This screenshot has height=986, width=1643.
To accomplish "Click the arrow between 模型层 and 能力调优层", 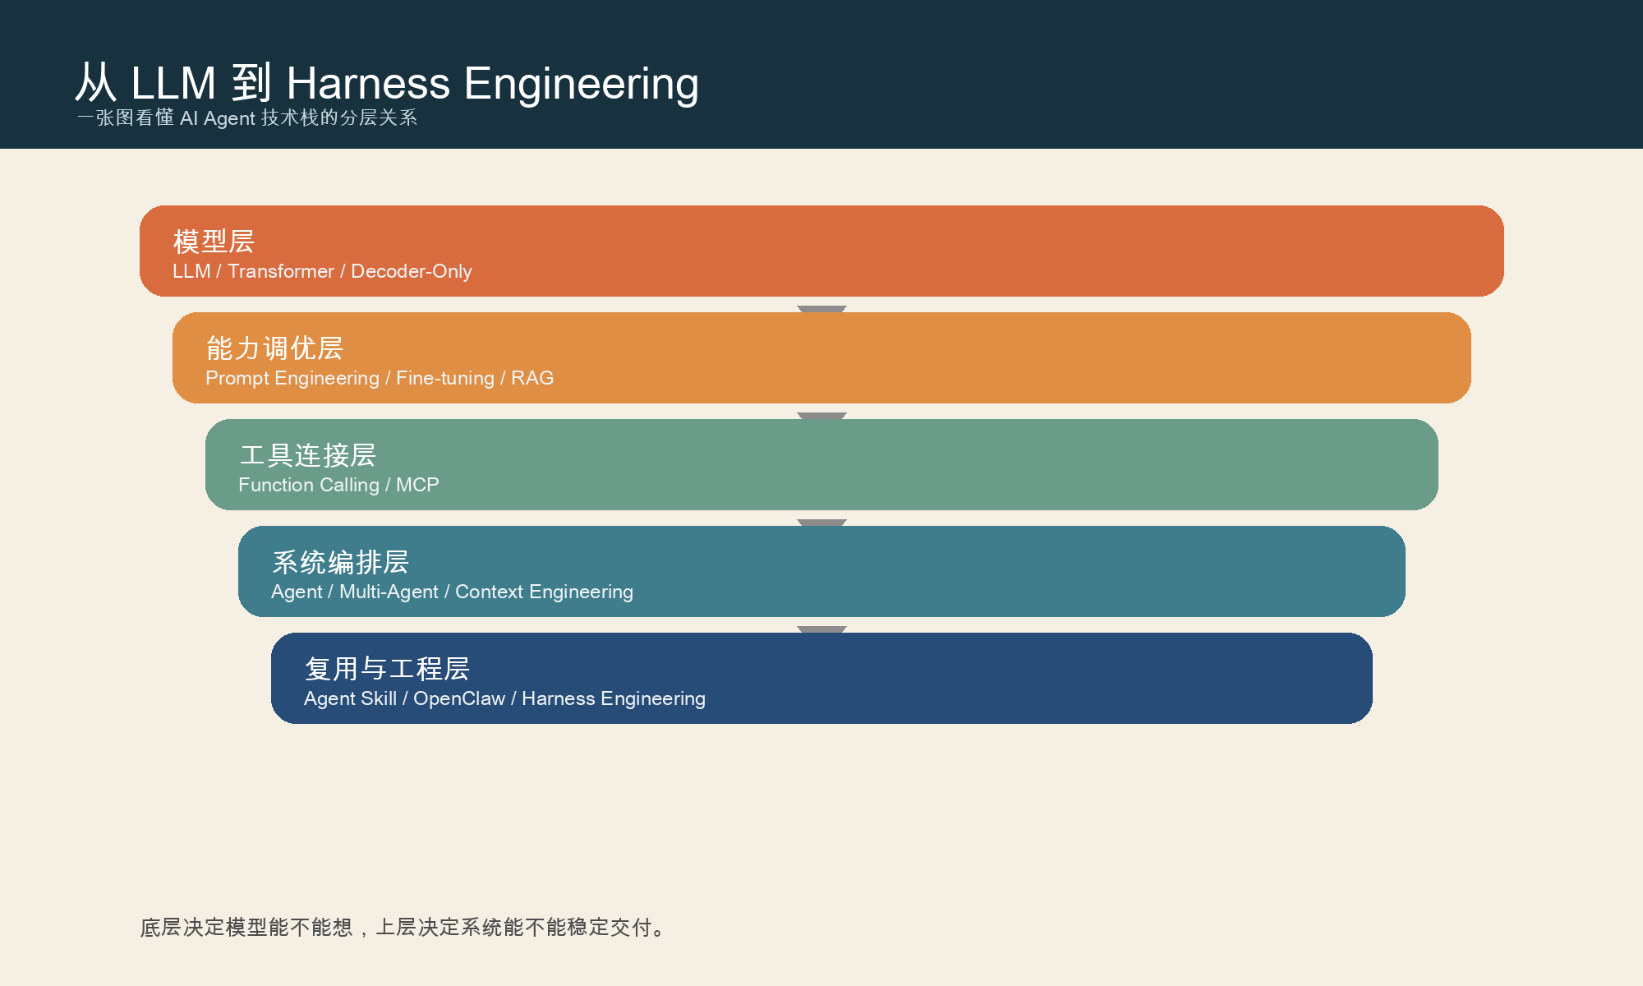I will point(820,309).
